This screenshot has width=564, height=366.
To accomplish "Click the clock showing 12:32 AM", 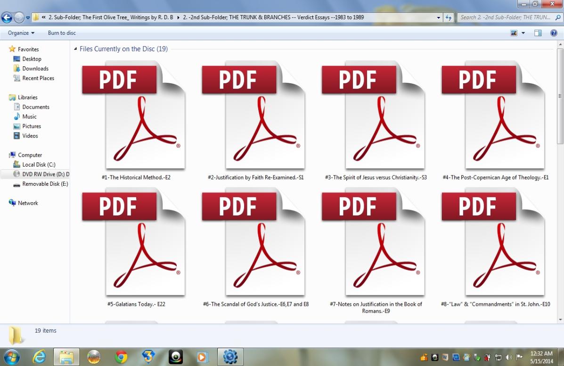I will point(541,357).
